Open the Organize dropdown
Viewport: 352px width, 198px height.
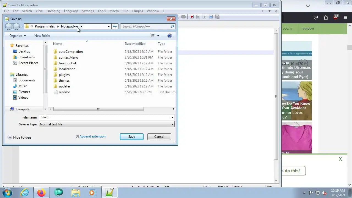click(x=17, y=36)
